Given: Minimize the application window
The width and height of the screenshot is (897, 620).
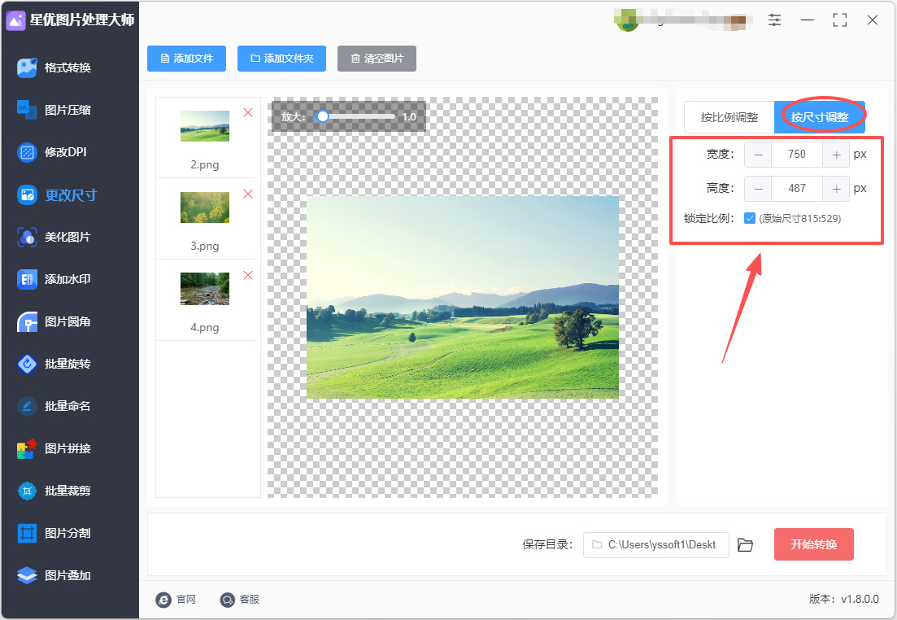Looking at the screenshot, I should [808, 20].
